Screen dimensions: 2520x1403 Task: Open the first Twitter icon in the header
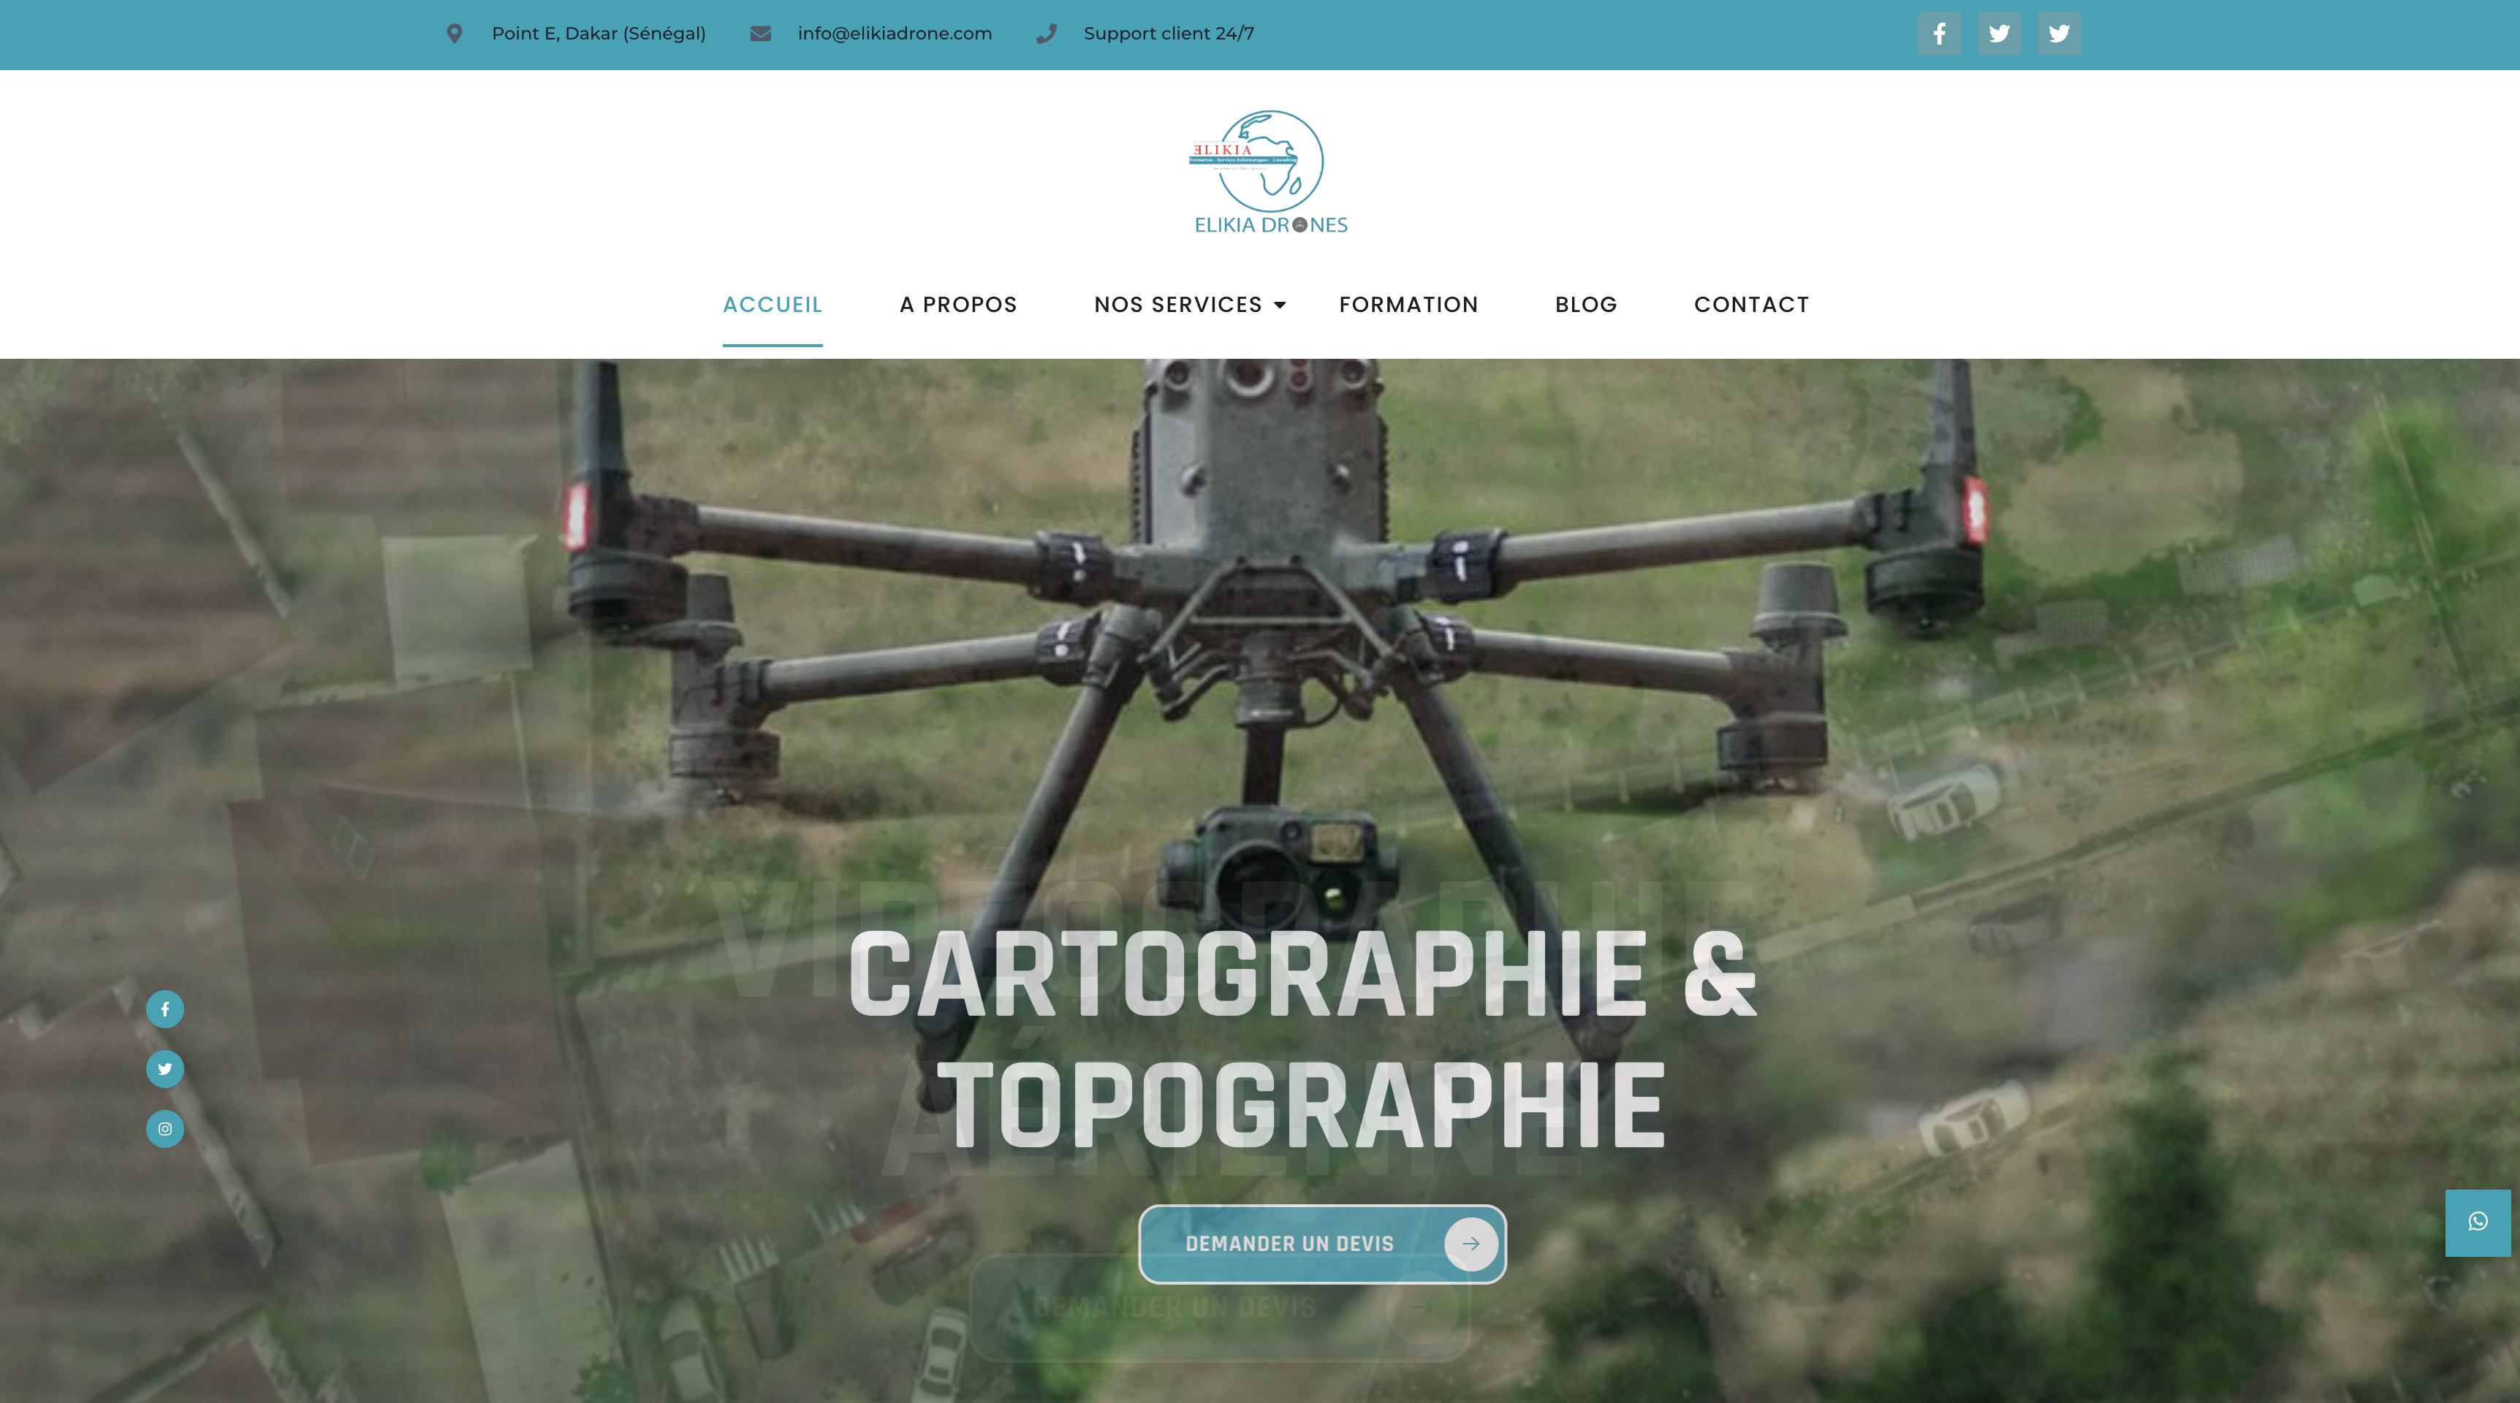[2000, 34]
